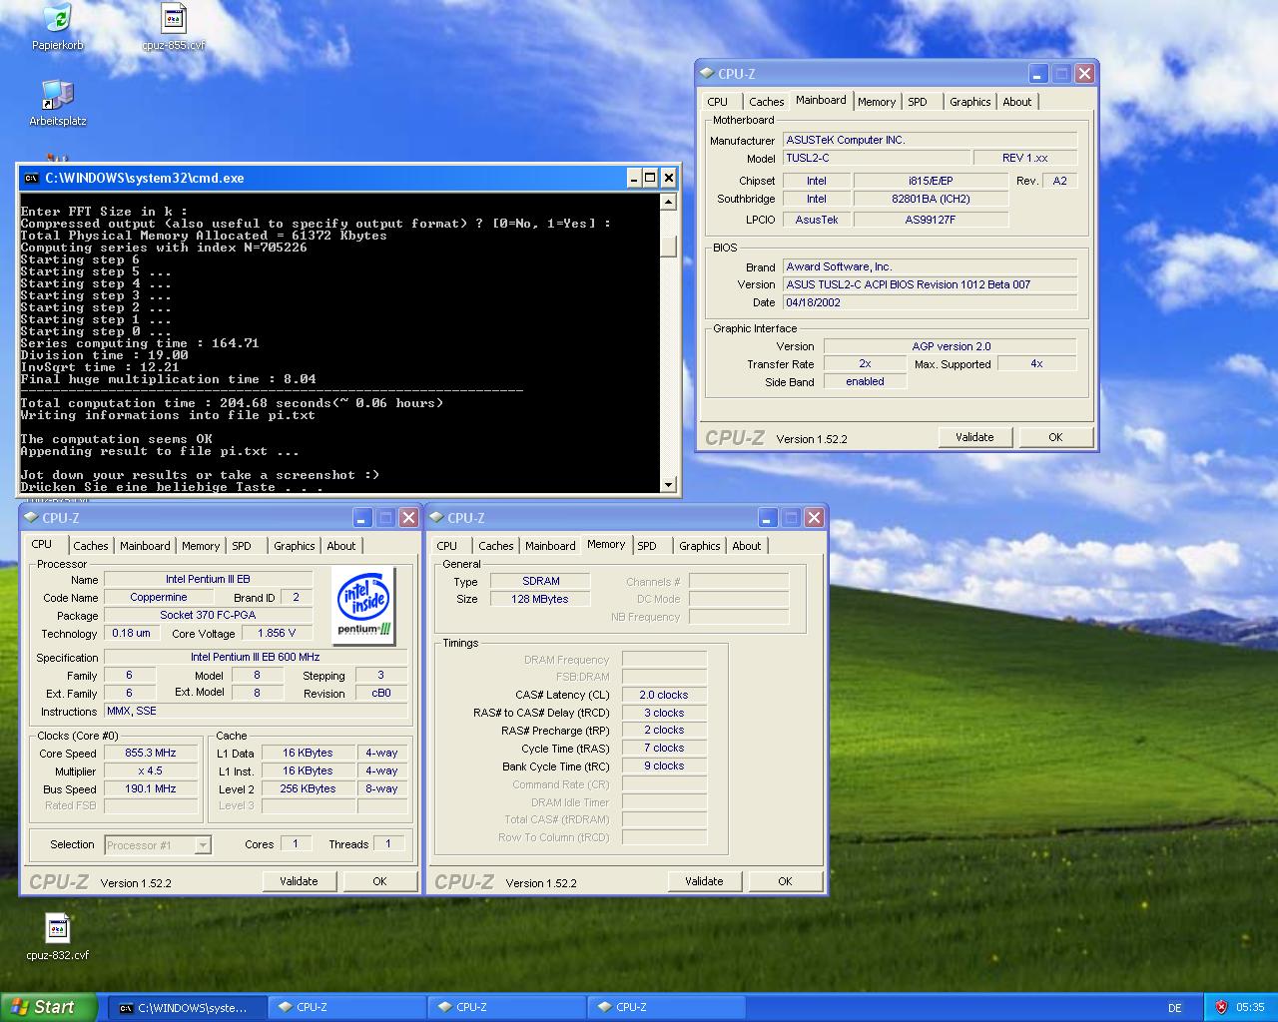This screenshot has height=1022, width=1278.
Task: Open the Windows Start button
Action: tap(49, 1007)
